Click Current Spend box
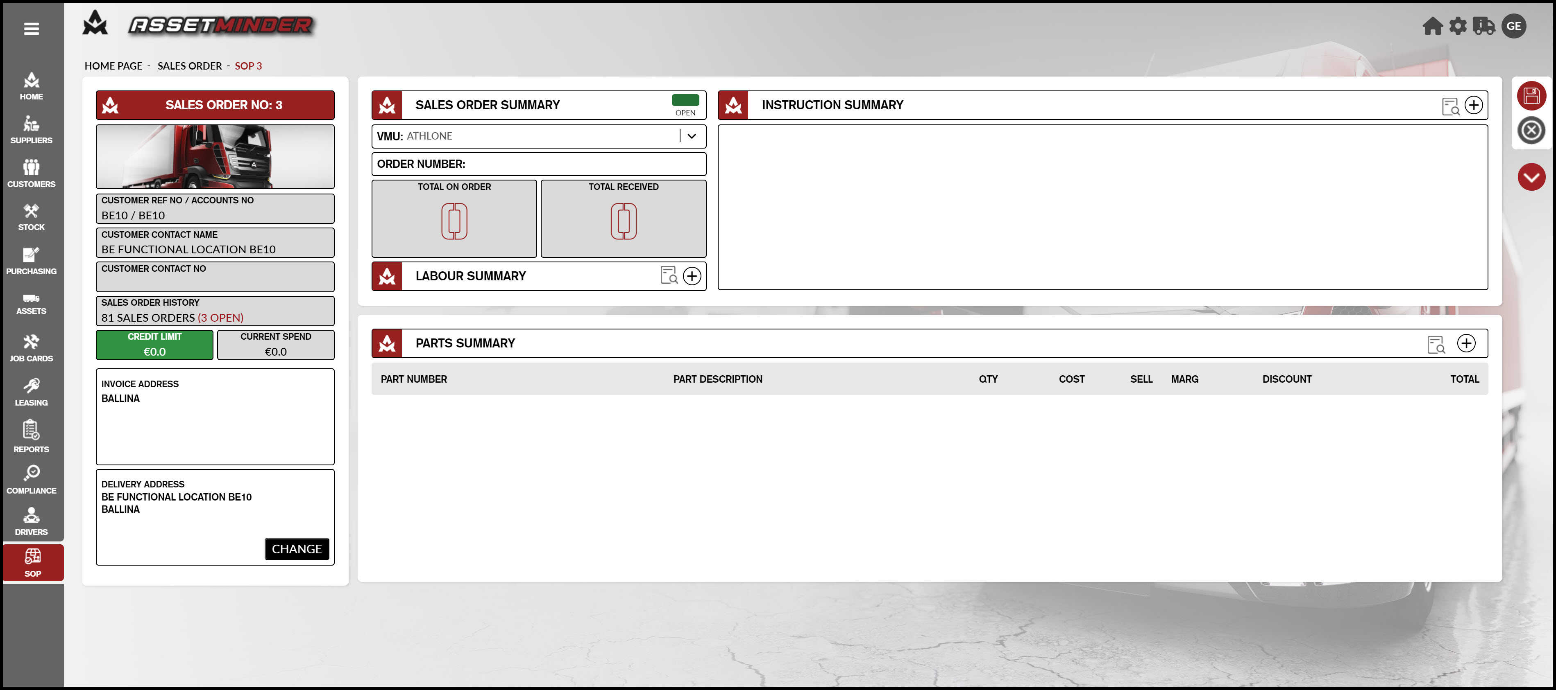 (276, 345)
